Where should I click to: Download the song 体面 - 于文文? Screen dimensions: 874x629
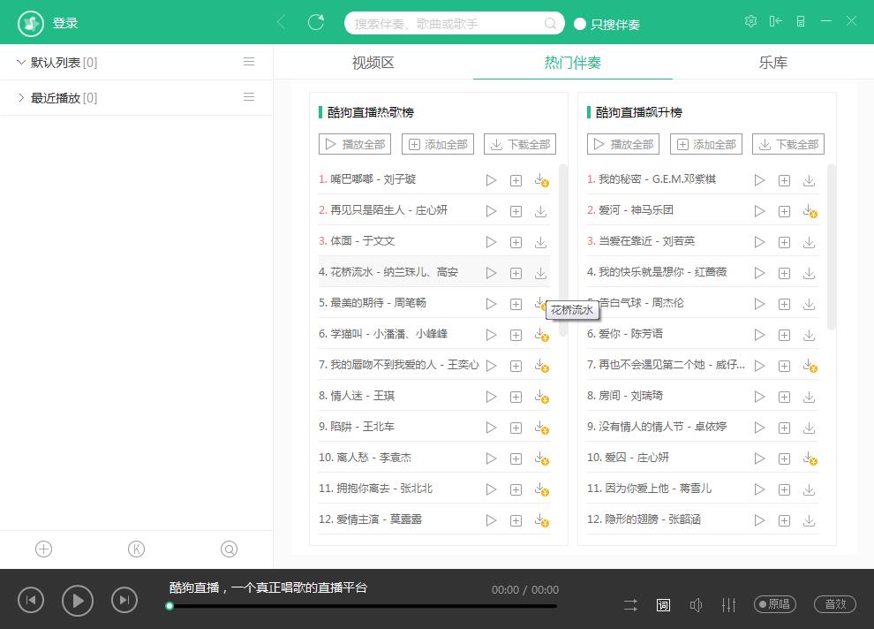point(540,242)
